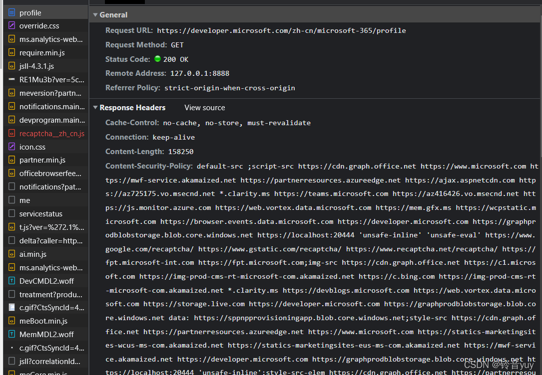Click the notifications?pat request icon
The image size is (542, 375).
(x=12, y=187)
